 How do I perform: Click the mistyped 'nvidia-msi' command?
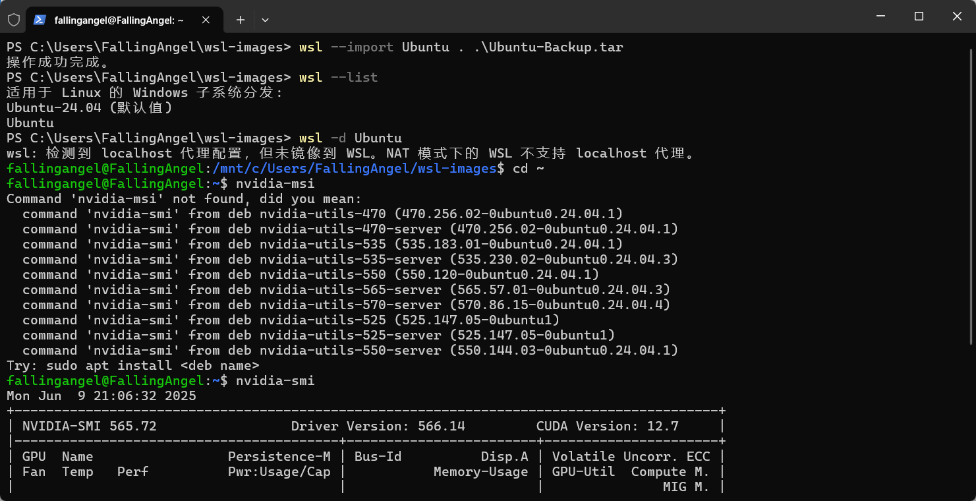click(275, 184)
